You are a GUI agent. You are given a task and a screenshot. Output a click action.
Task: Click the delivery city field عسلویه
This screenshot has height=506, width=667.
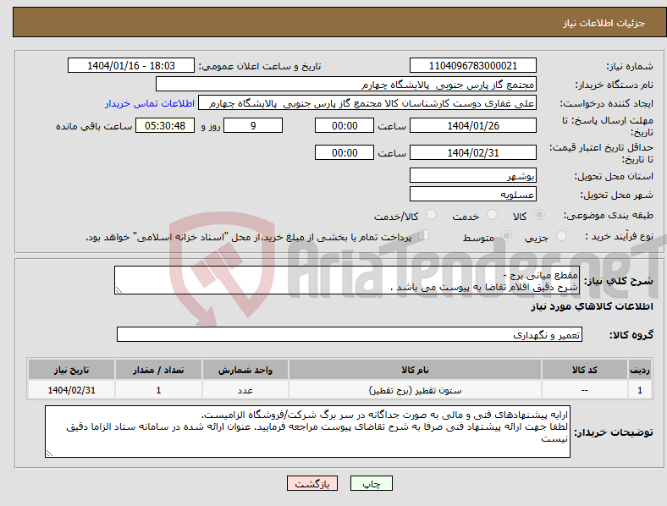472,195
